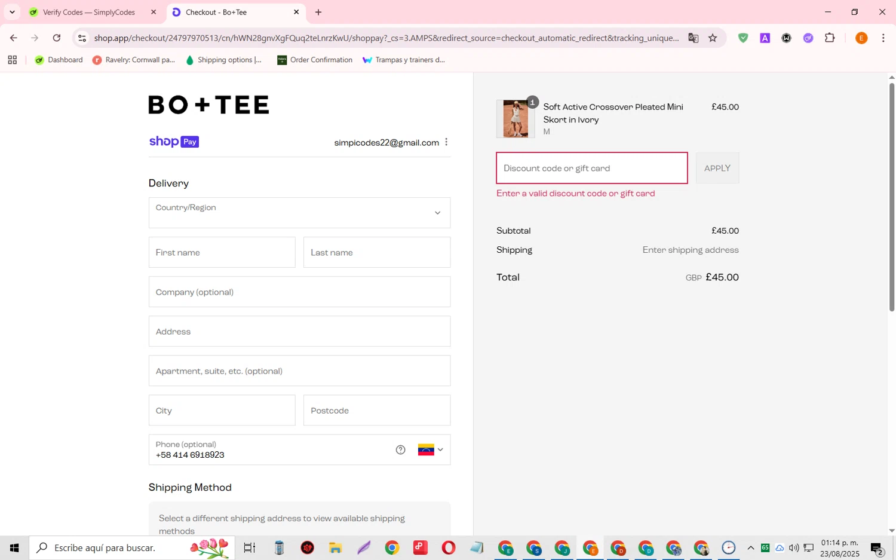Open volume control in system tray
The image size is (896, 560).
click(x=794, y=547)
